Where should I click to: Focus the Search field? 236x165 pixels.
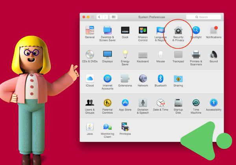(x=203, y=17)
